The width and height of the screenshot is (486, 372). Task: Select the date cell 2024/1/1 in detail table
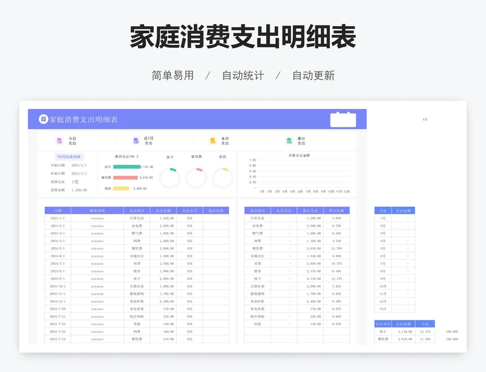tap(58, 218)
